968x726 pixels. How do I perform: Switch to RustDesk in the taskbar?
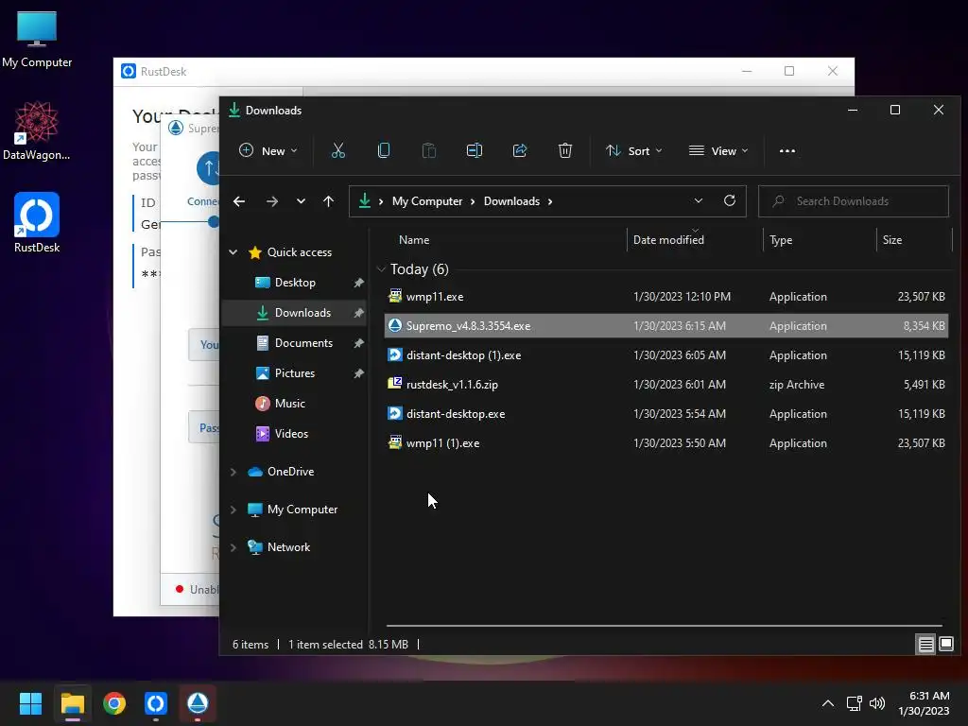[x=156, y=703]
